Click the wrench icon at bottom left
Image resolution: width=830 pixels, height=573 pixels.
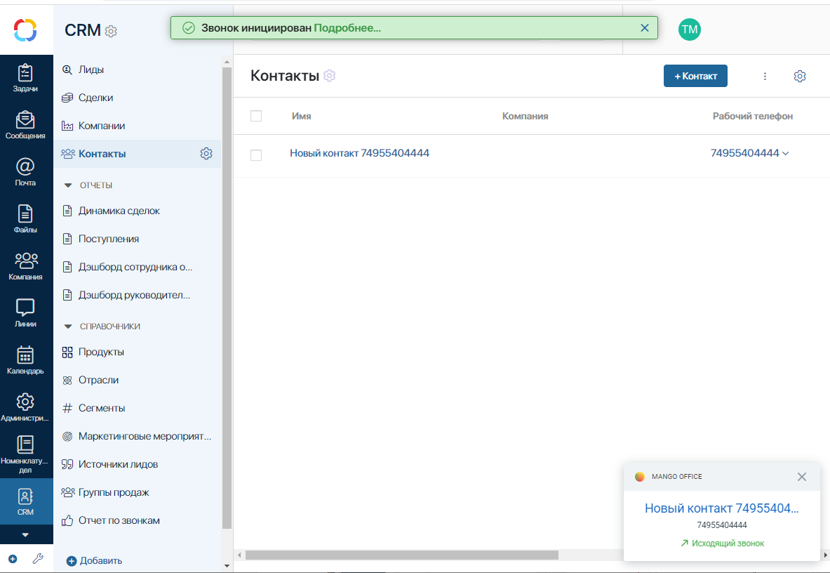point(38,559)
